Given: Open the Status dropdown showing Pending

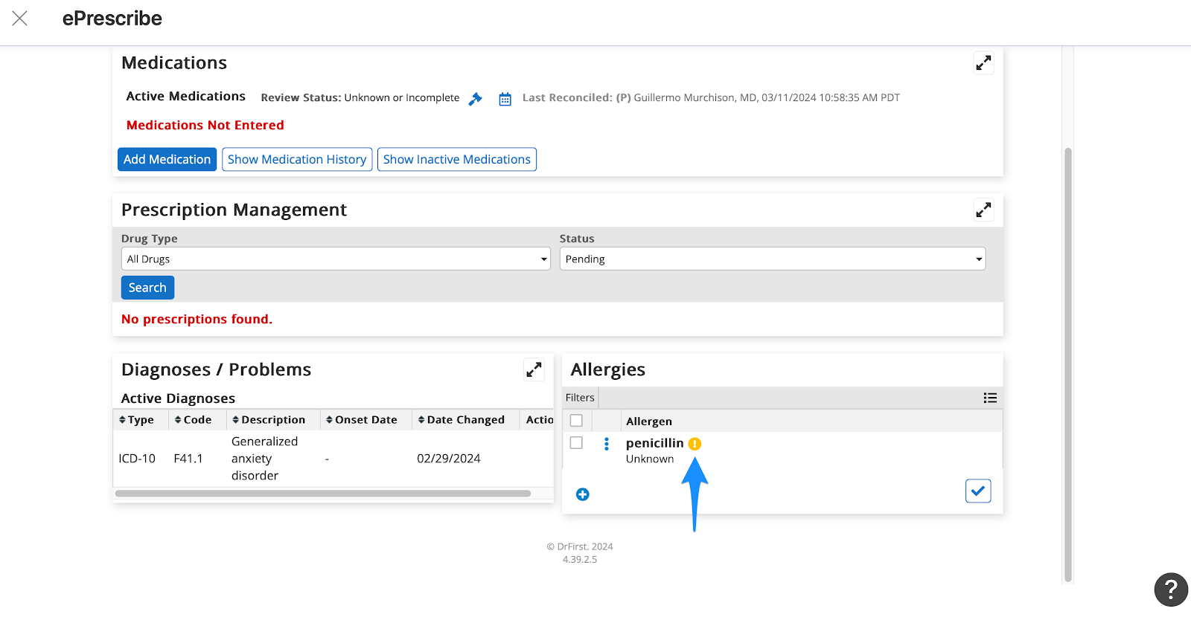Looking at the screenshot, I should pyautogui.click(x=772, y=259).
